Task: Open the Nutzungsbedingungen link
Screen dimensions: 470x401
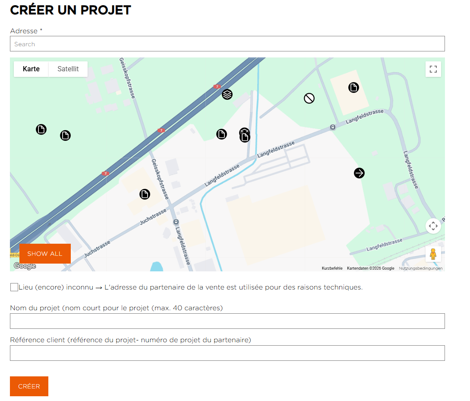Action: 420,268
